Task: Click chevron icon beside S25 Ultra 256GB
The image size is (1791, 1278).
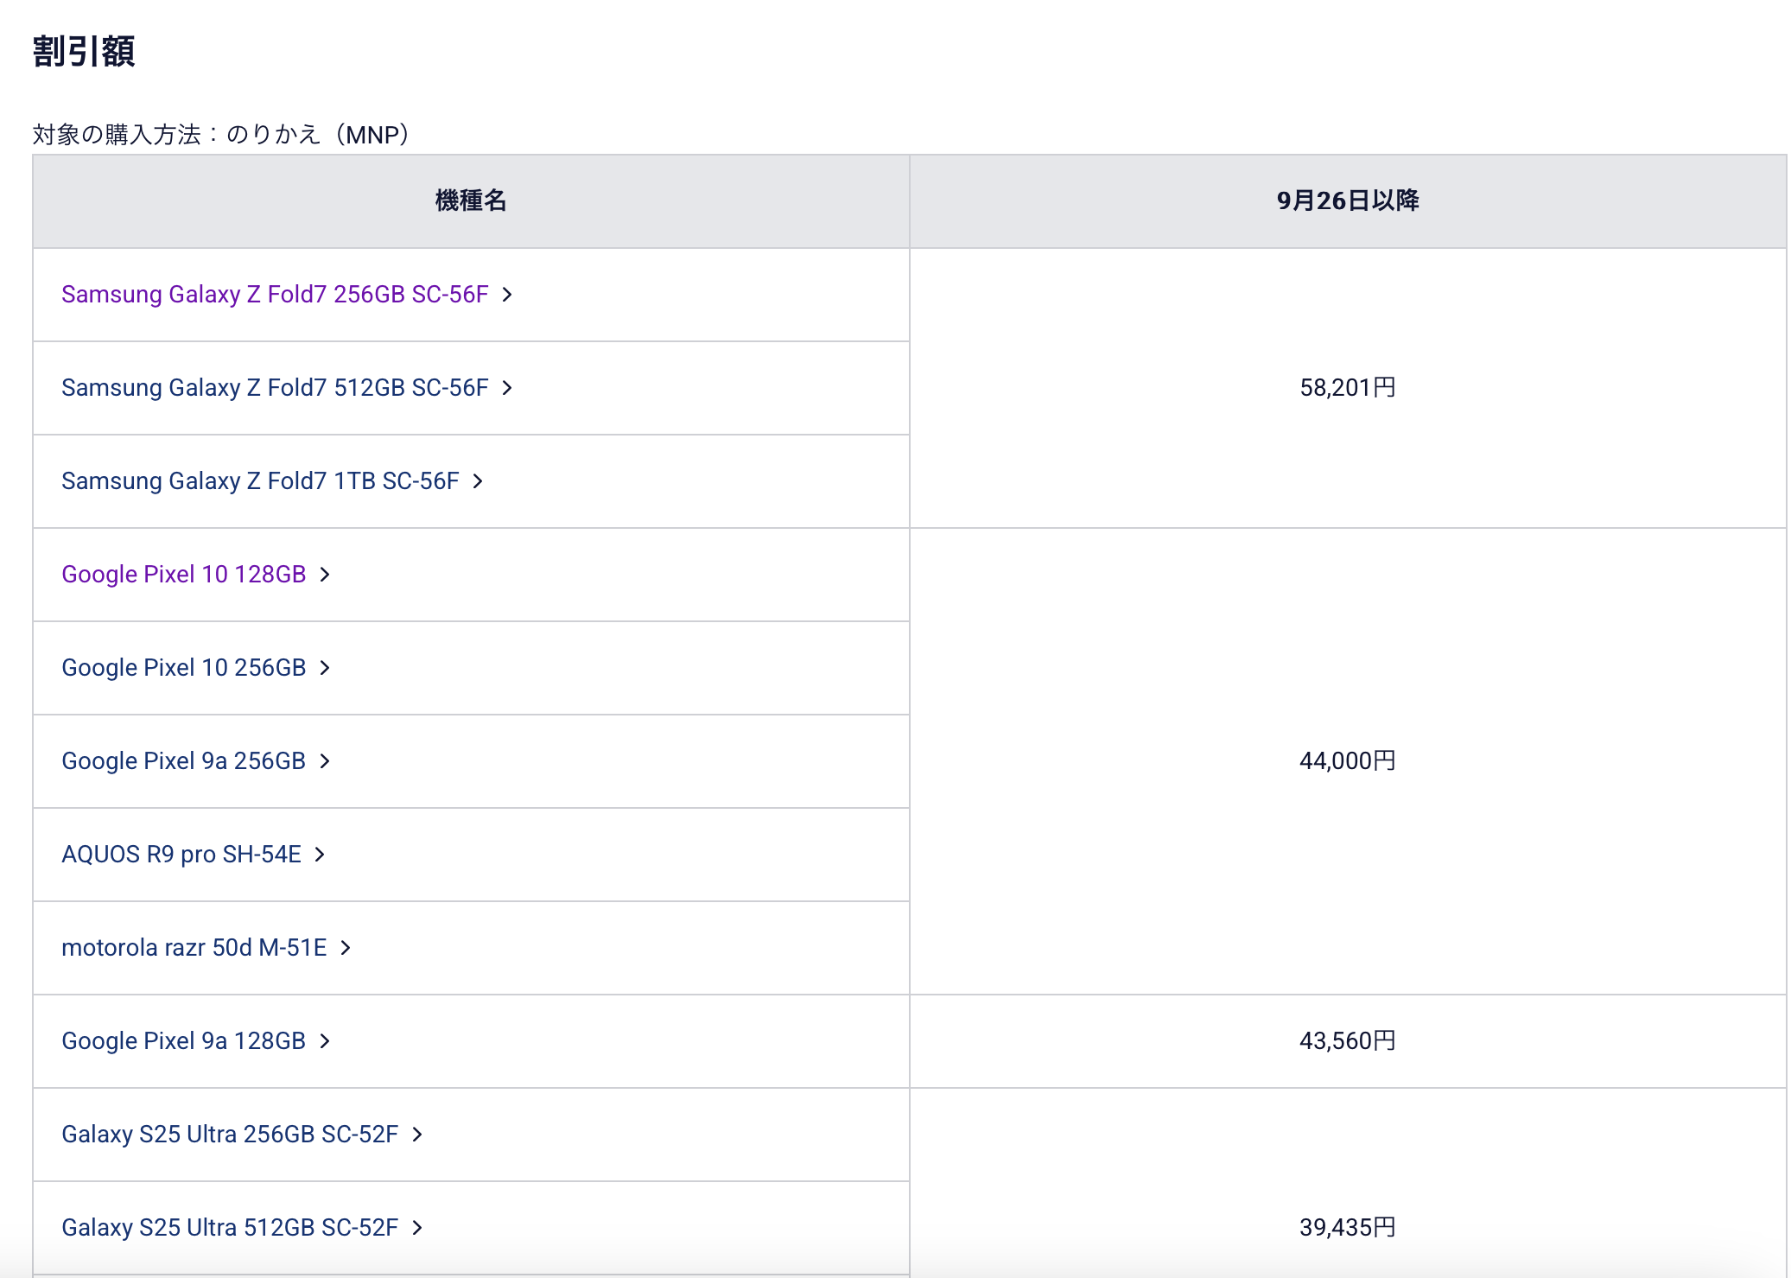Action: point(417,1135)
